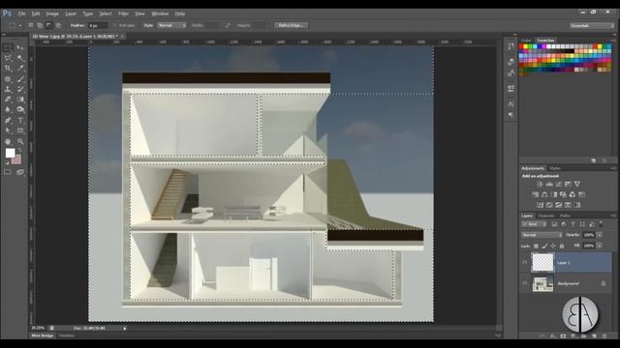
Task: Open the Mini Bridge panel tab
Action: 43,335
